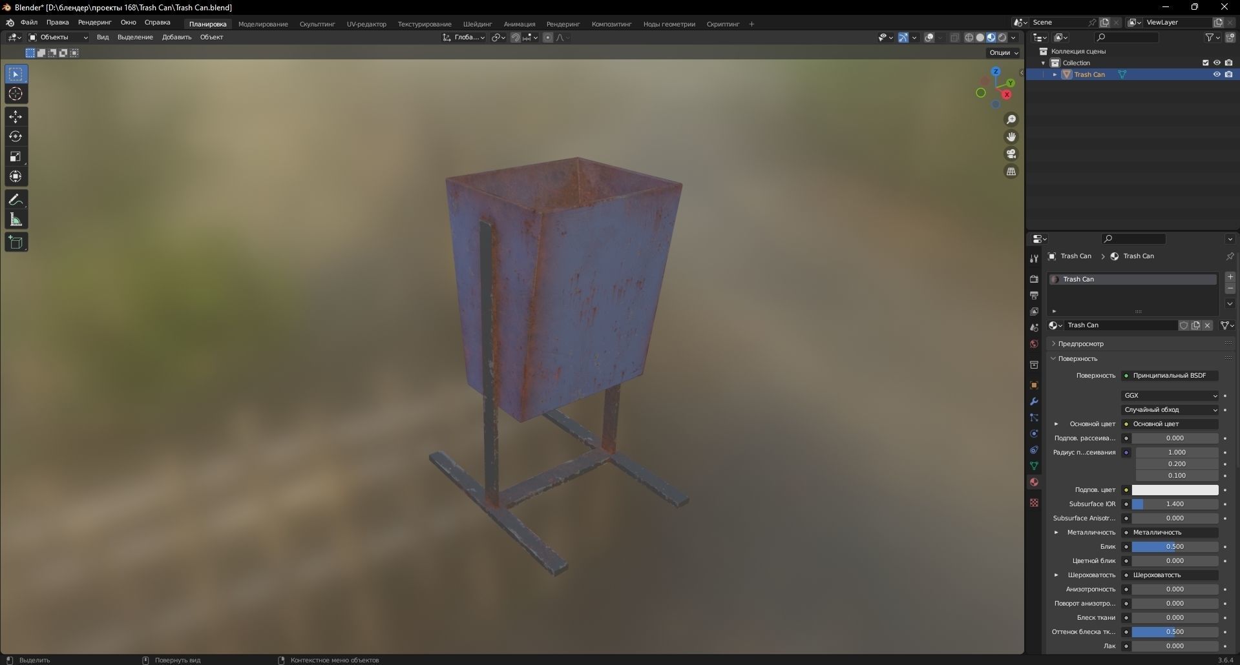The width and height of the screenshot is (1240, 665).
Task: Open the Случайный обход subsurface dropdown
Action: coord(1170,409)
